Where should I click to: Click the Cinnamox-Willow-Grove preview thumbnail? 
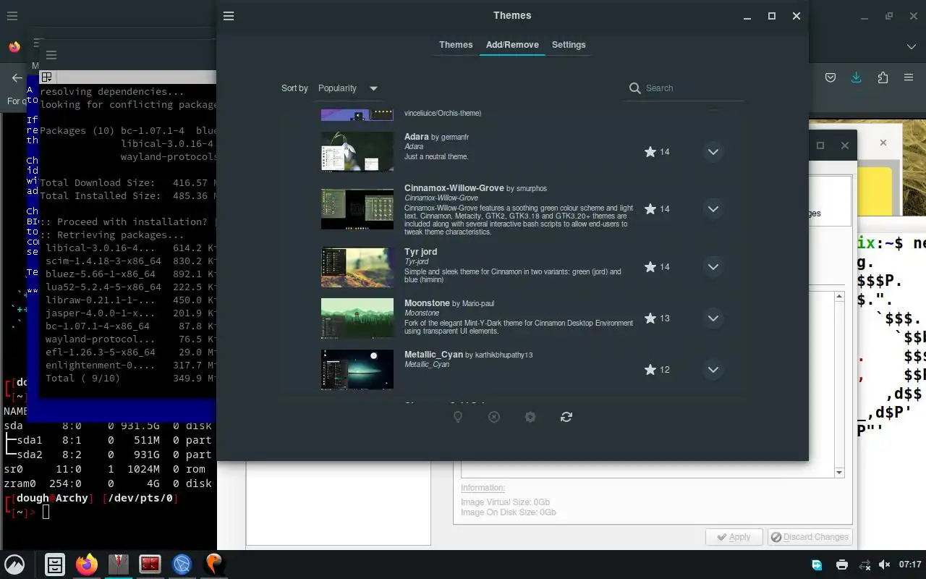tap(357, 208)
